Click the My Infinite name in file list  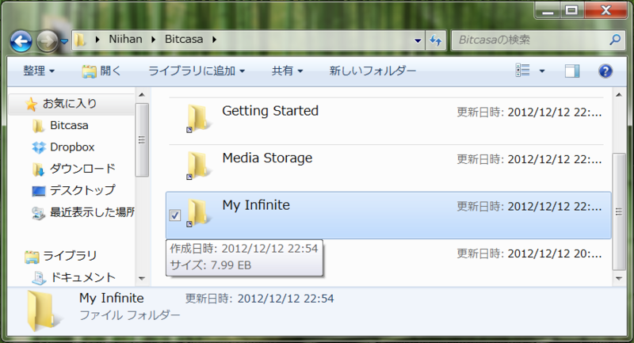[256, 205]
